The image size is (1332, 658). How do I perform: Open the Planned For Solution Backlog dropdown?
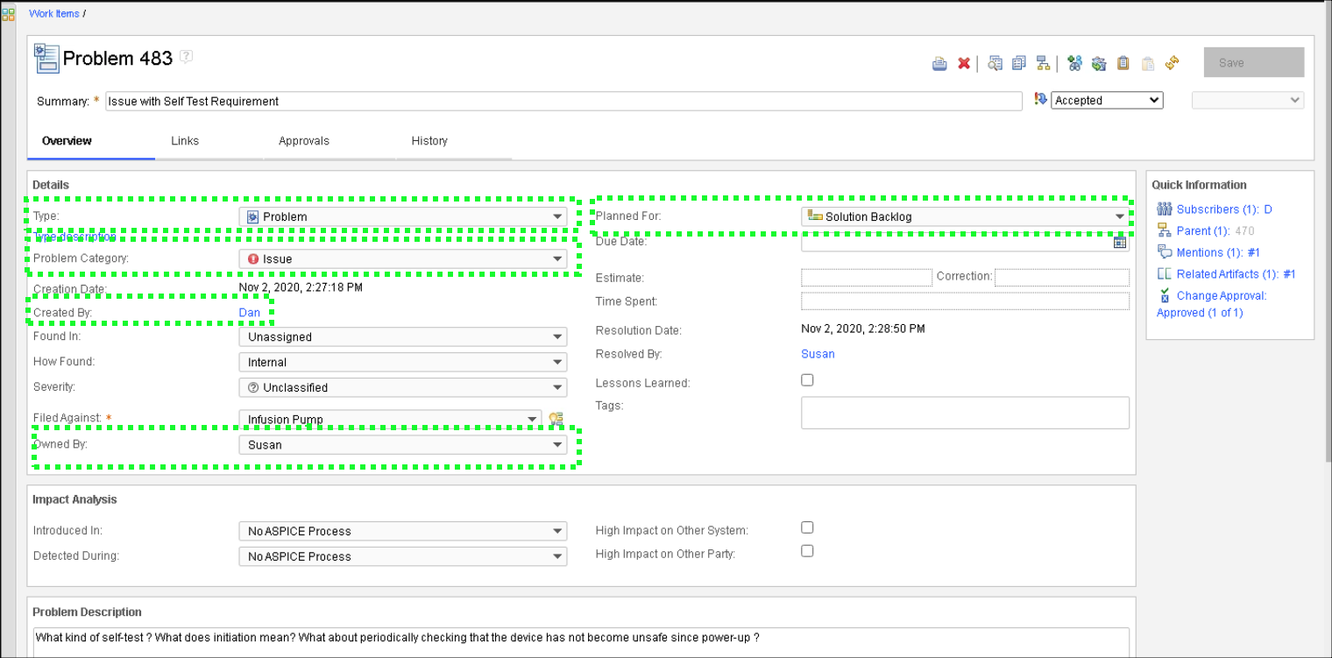coord(965,216)
